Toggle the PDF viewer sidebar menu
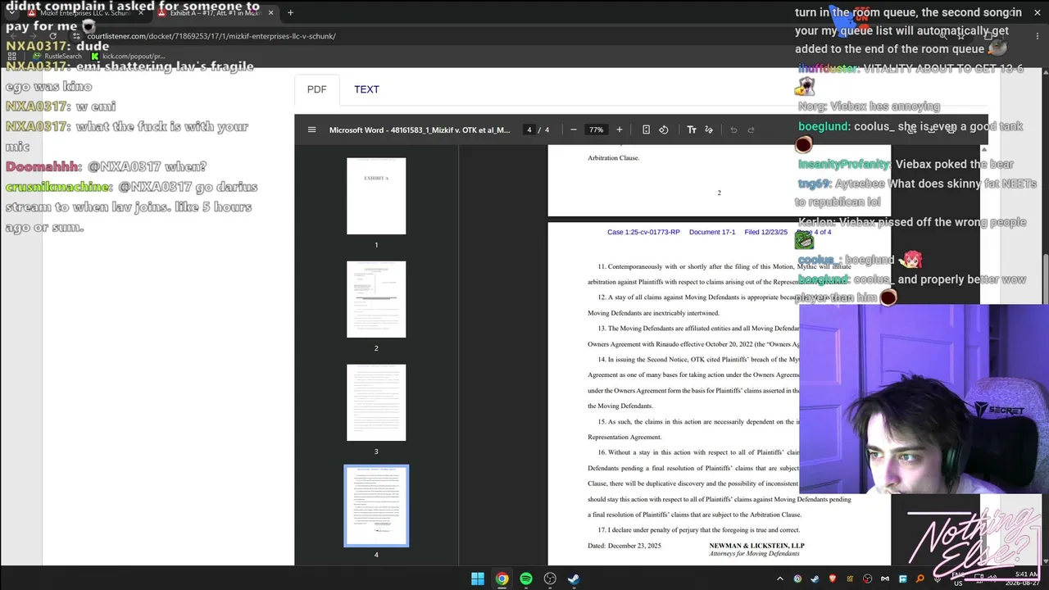This screenshot has height=590, width=1049. 311,129
